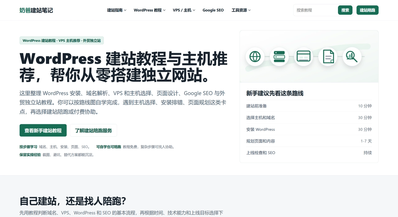Open the 上线检查和 SEO route step

pyautogui.click(x=309, y=153)
